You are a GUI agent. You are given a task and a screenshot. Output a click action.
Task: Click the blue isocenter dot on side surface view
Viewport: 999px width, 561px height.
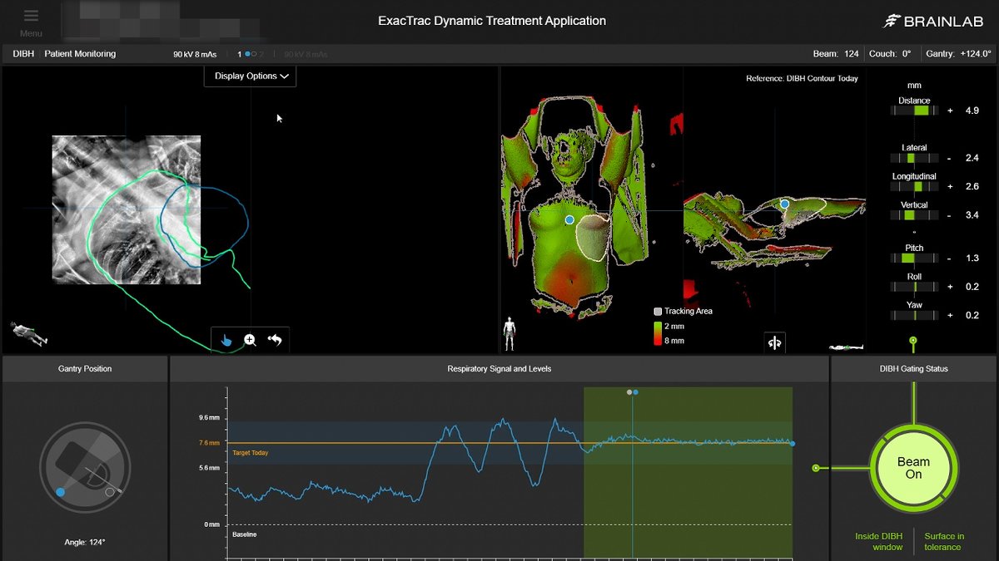click(x=784, y=203)
